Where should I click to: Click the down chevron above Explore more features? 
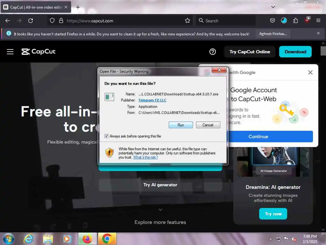160,210
